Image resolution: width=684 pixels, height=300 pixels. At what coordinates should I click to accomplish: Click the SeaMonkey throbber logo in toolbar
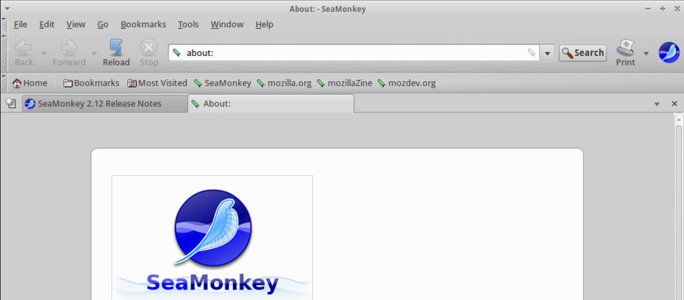coord(669,53)
